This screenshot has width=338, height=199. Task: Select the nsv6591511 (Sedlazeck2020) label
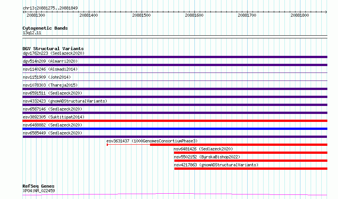[52, 93]
